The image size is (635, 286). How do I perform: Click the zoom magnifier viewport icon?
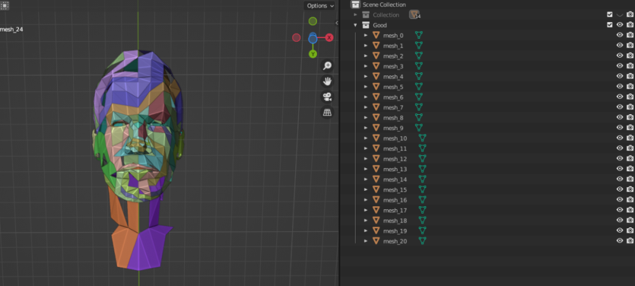(328, 65)
